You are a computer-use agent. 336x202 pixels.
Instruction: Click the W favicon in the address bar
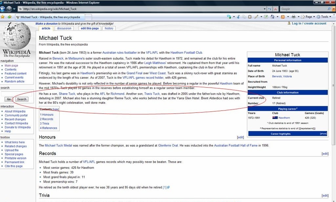pos(20,9)
